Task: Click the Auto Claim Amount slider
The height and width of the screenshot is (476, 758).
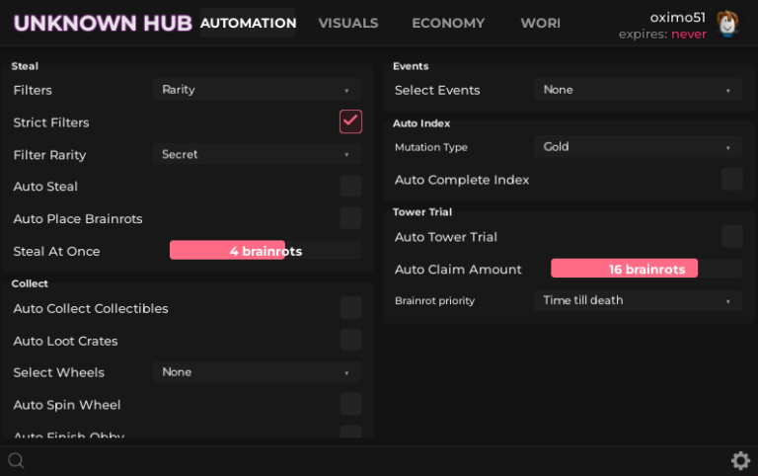Action: coord(645,269)
